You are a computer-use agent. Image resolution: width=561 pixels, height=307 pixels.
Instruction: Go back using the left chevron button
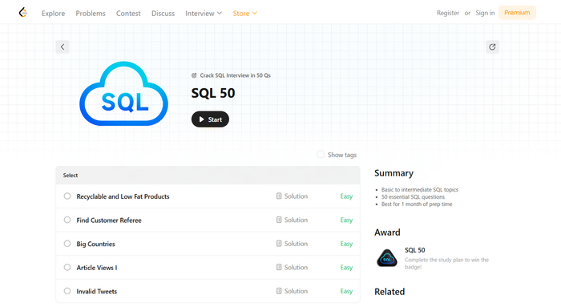click(63, 46)
